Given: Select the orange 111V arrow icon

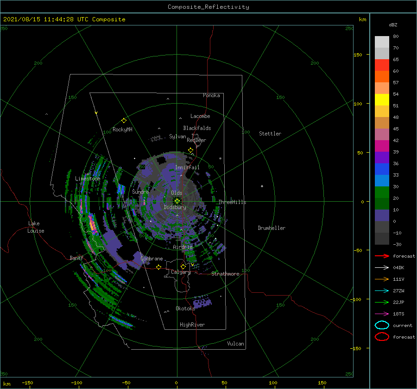Looking at the screenshot, I should click(382, 279).
